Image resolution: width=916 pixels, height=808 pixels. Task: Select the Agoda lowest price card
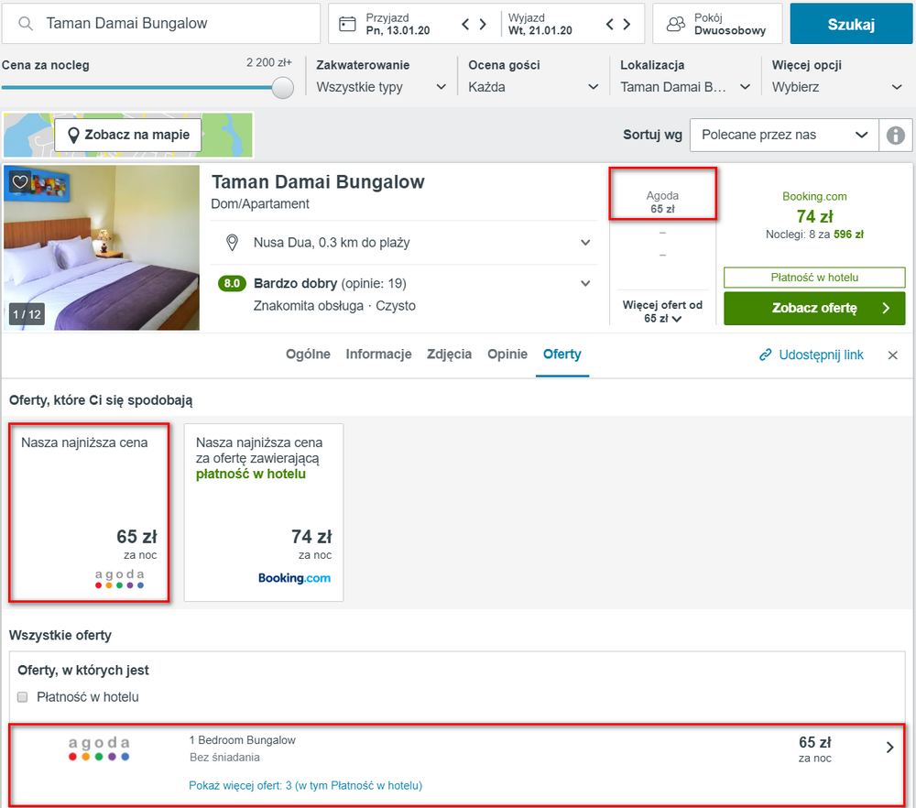click(x=89, y=512)
